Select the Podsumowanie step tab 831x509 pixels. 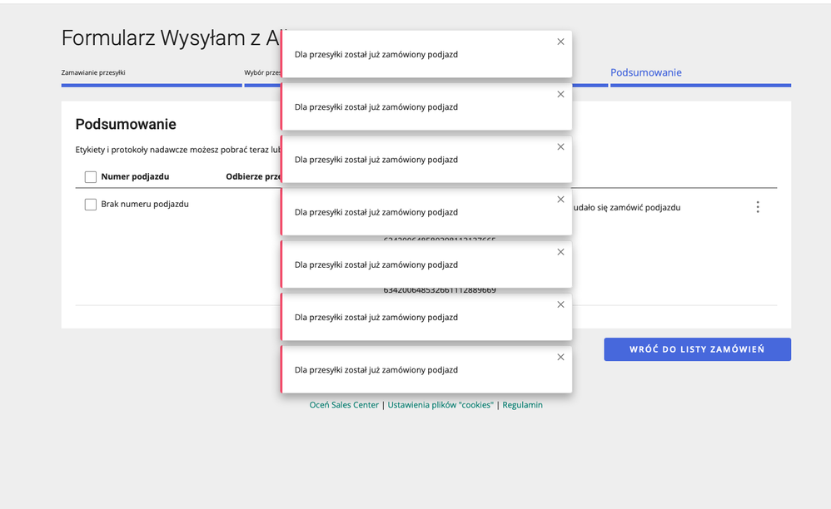[x=645, y=73]
